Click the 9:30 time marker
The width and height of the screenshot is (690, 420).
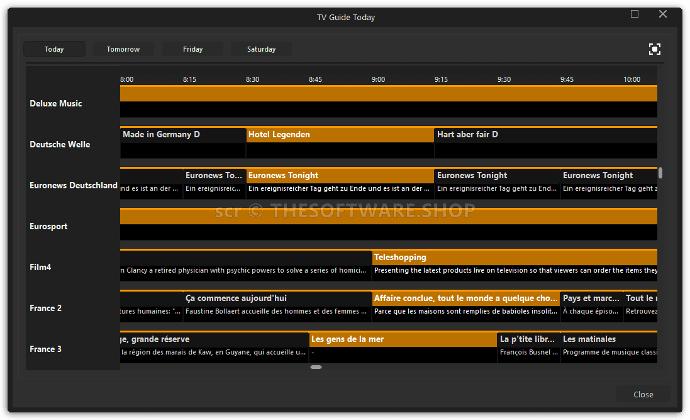(x=504, y=79)
